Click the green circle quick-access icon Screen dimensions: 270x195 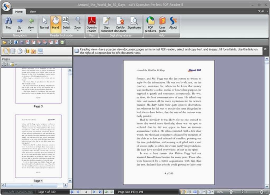point(63,42)
